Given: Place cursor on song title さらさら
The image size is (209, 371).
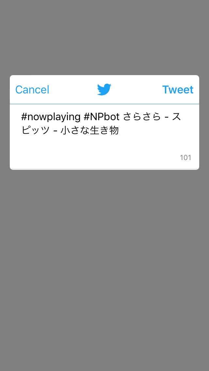Looking at the screenshot, I should [x=142, y=117].
